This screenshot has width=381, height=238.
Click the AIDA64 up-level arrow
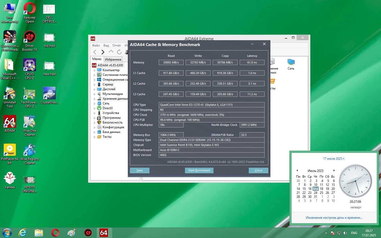click(x=111, y=52)
